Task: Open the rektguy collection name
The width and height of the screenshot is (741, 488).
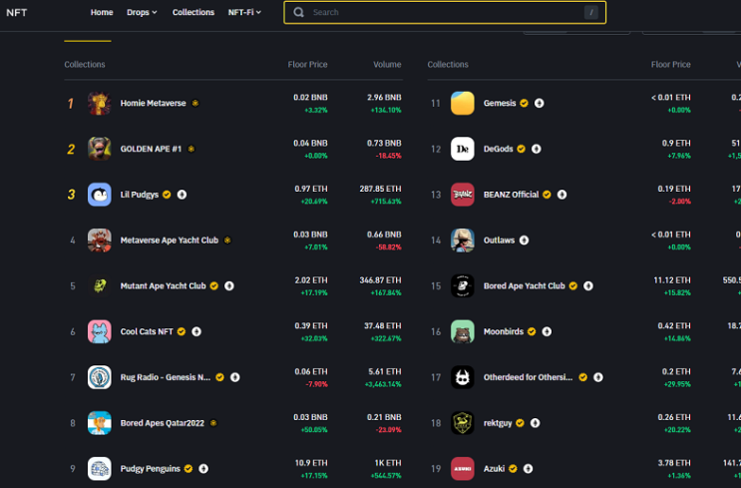Action: click(498, 423)
